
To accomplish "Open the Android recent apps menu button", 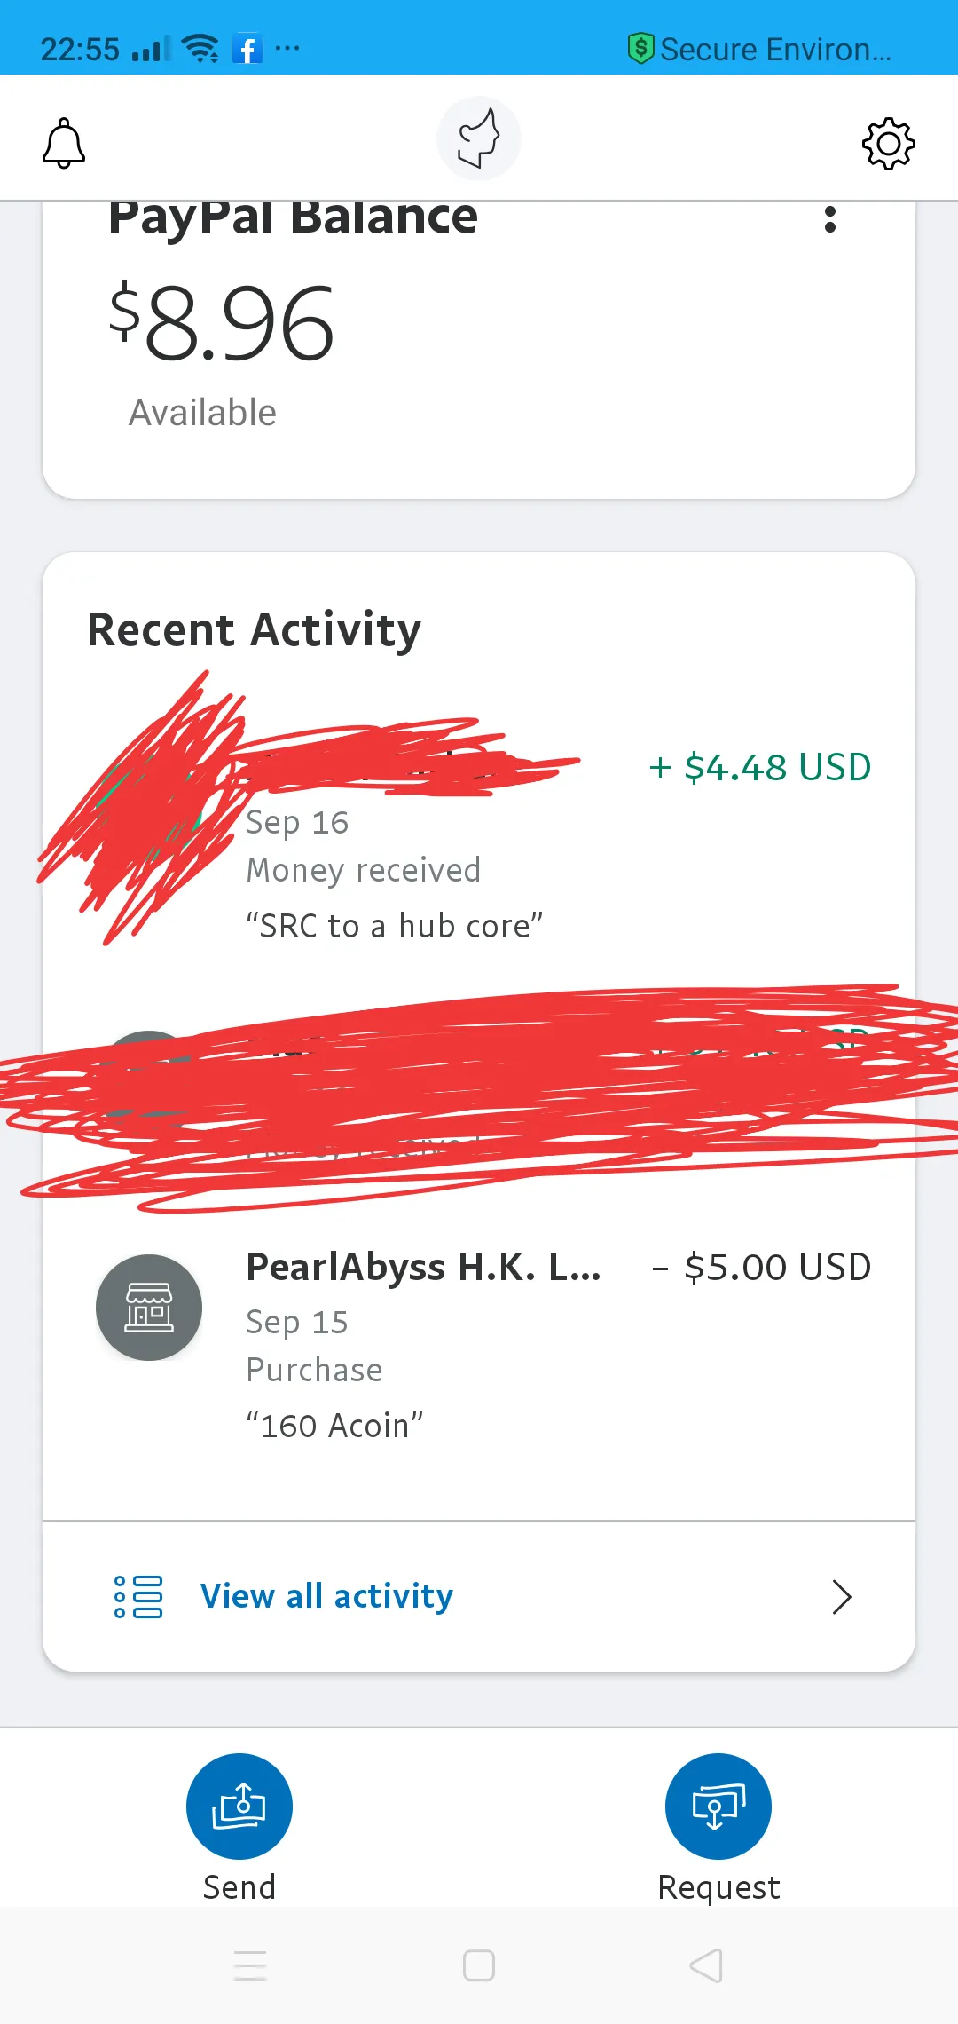I will 250,1965.
